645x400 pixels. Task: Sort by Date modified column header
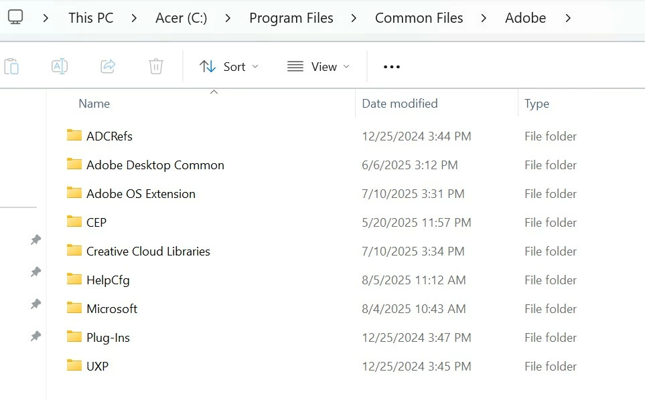[399, 104]
